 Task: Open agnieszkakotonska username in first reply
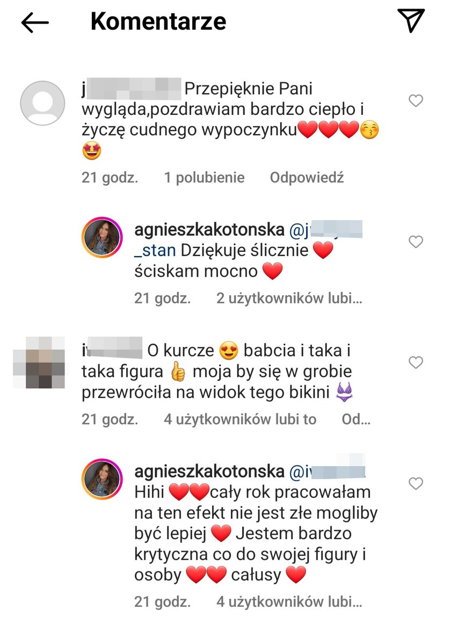(209, 230)
